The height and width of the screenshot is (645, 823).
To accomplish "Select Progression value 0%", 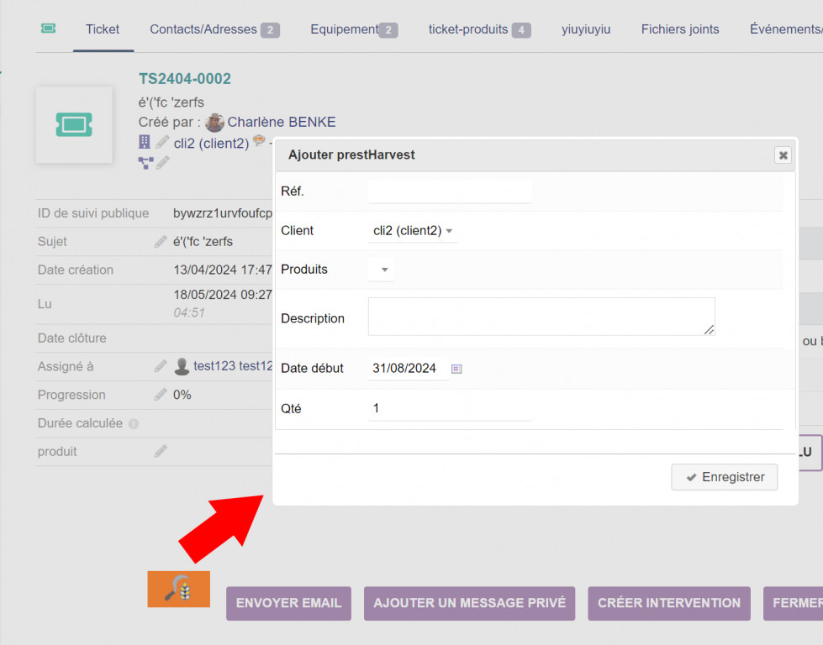I will 182,395.
